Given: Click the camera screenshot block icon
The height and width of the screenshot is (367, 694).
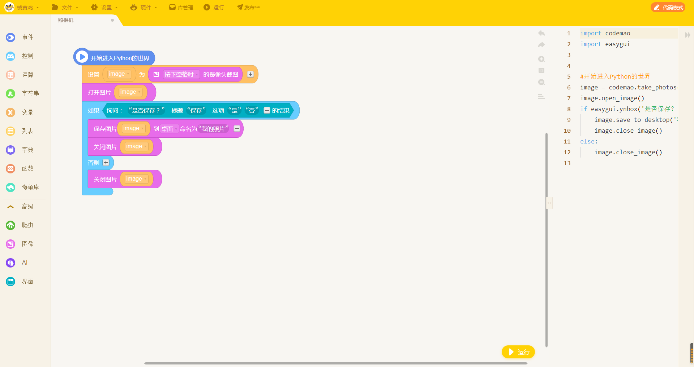Looking at the screenshot, I should [156, 74].
